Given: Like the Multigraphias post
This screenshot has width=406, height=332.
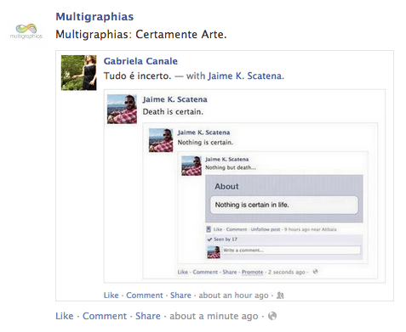Looking at the screenshot, I should coord(65,316).
